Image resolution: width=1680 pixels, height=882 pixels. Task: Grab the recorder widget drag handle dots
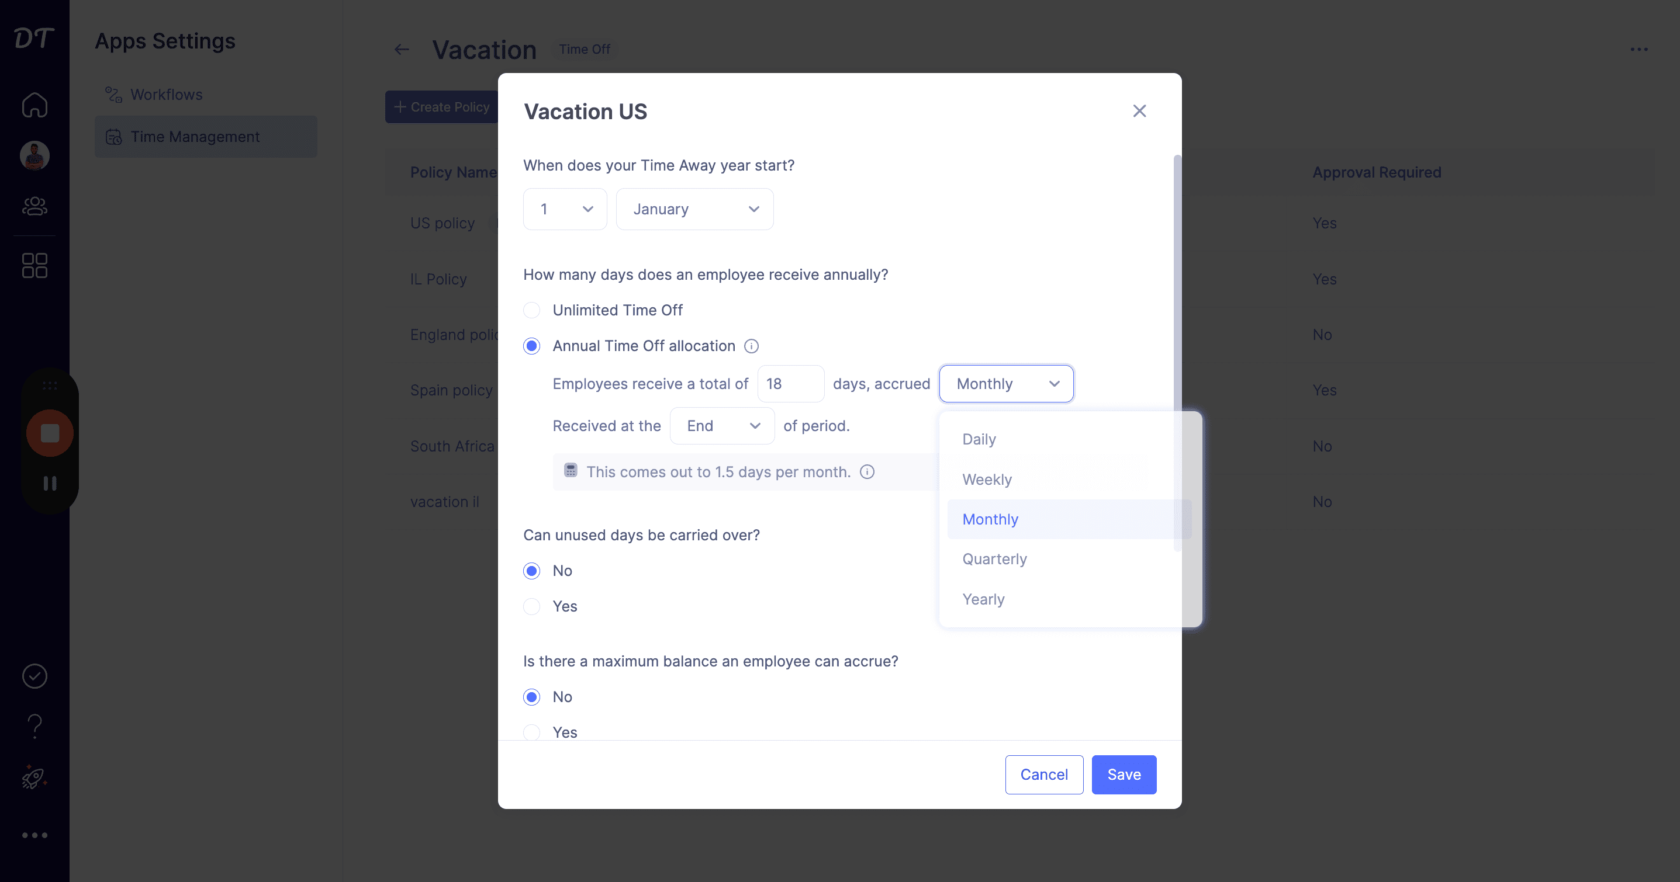coord(50,386)
